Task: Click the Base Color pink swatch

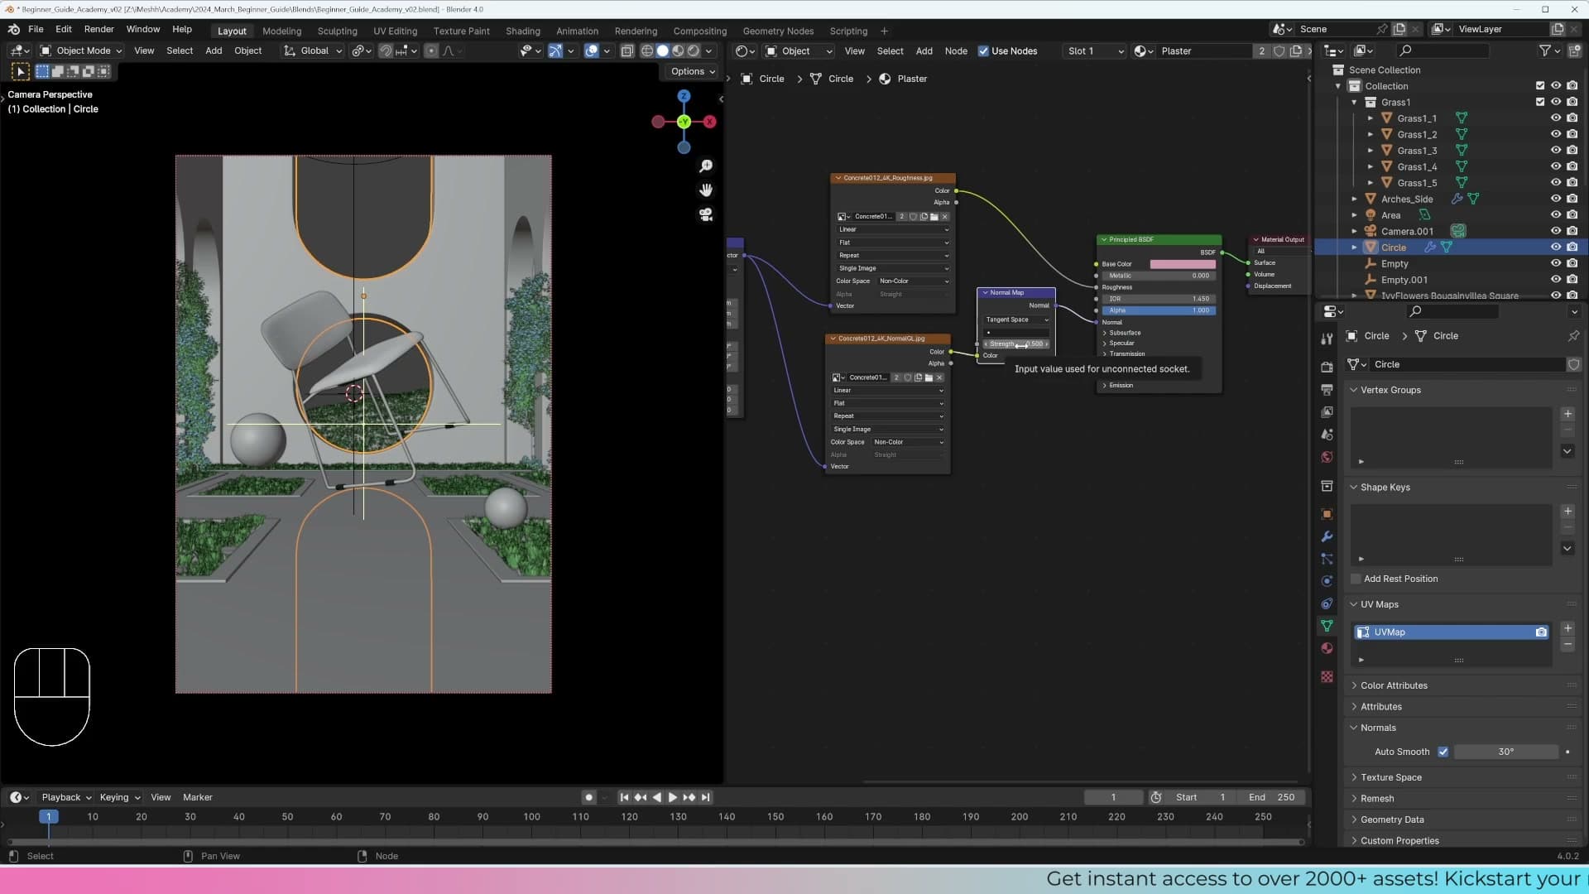Action: coord(1182,264)
